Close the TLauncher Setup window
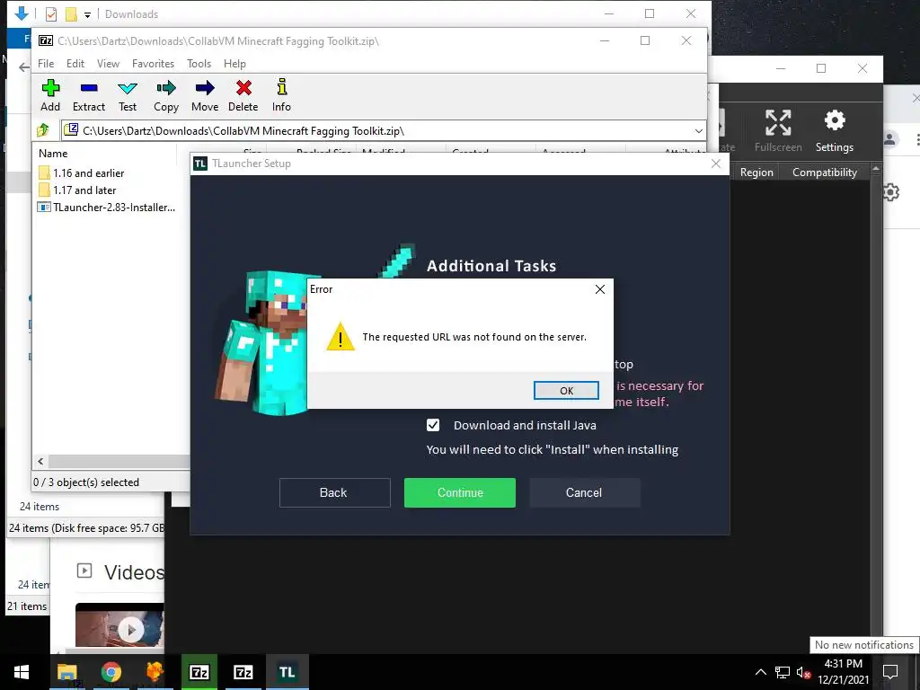The width and height of the screenshot is (920, 690). 716,164
